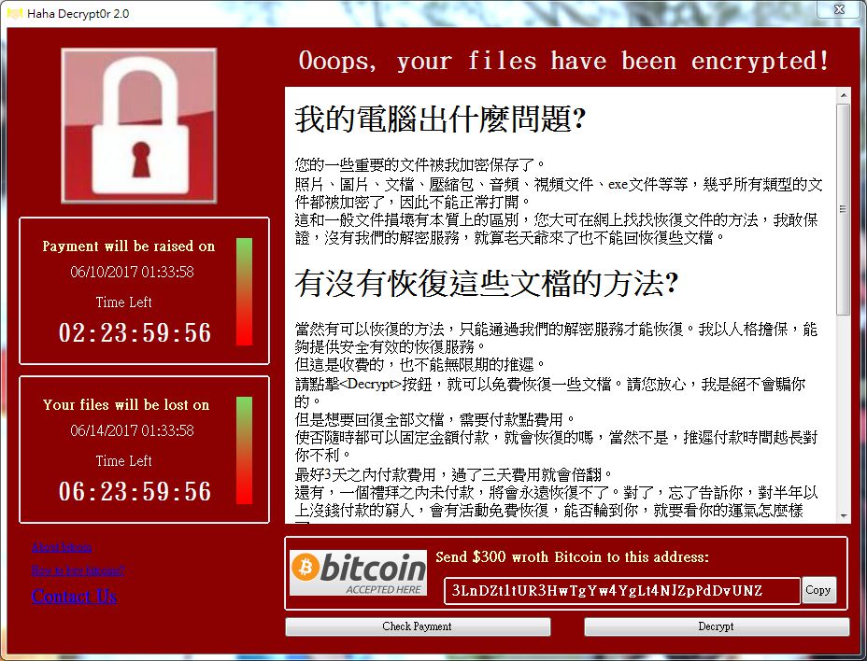
Task: Click the message pane scrollbar thumb
Action: pos(844,209)
